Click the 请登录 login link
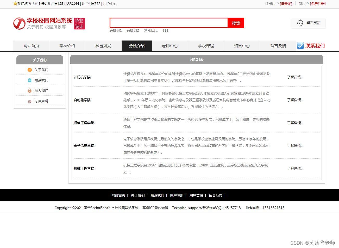This screenshot has width=339, height=248. (286, 4)
